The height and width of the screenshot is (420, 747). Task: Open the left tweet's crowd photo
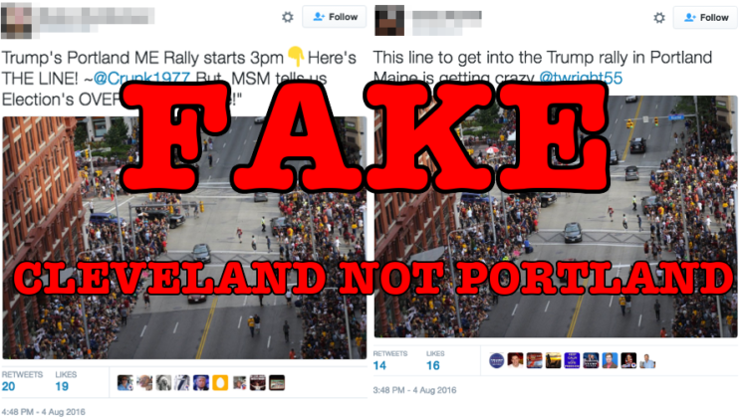pos(185,238)
